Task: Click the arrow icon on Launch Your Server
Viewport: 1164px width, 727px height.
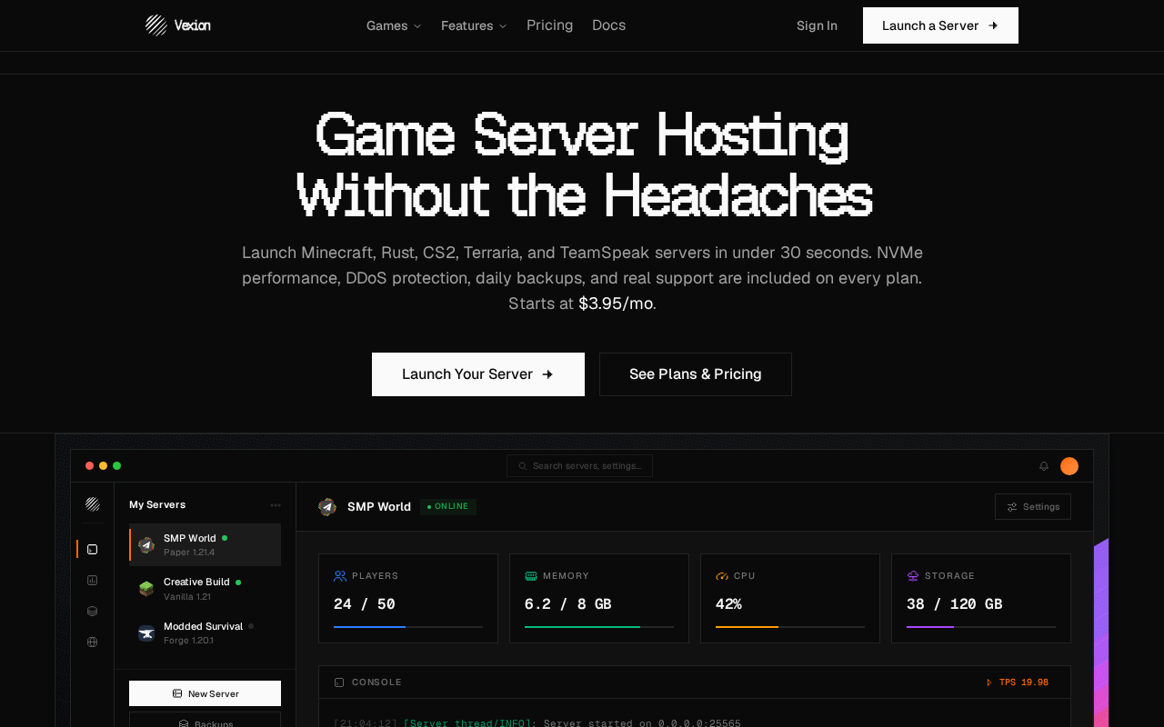Action: [x=547, y=374]
